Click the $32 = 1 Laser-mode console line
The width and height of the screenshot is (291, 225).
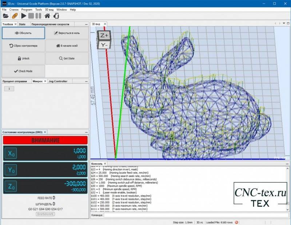click(114, 193)
